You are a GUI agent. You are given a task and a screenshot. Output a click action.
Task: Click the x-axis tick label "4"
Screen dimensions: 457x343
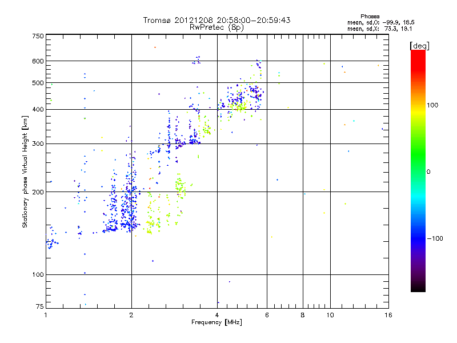tap(217, 315)
